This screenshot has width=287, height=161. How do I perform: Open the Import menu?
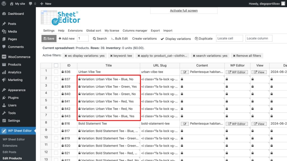click(x=168, y=31)
